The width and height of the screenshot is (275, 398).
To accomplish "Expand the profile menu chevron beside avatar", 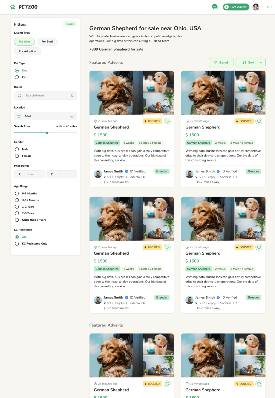I will click(x=262, y=7).
